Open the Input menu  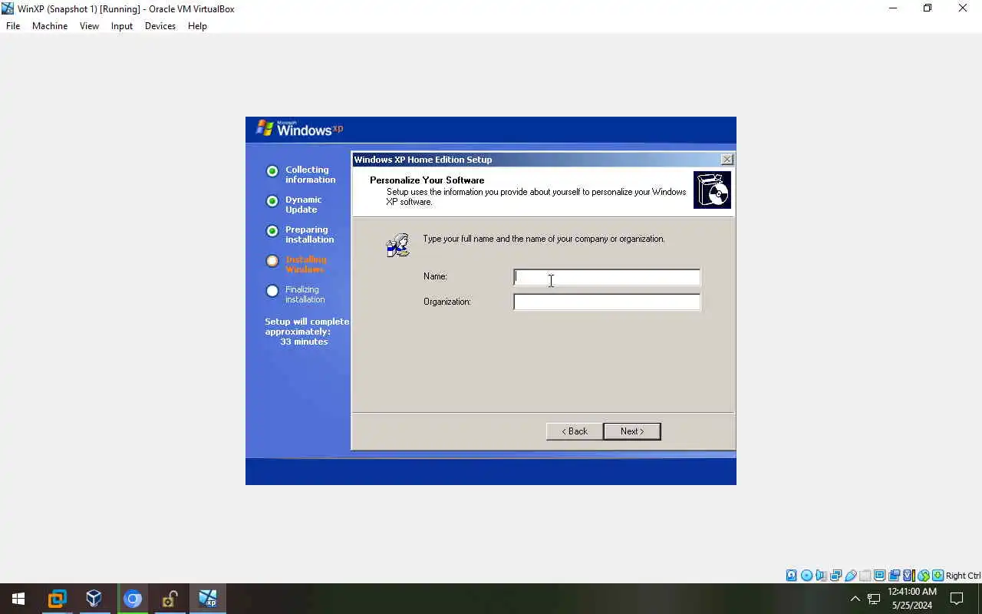click(121, 26)
